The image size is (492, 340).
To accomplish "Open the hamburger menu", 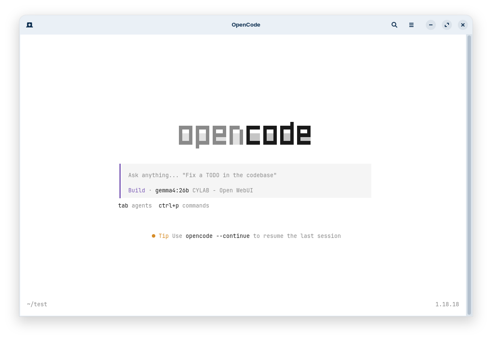I will pos(411,25).
